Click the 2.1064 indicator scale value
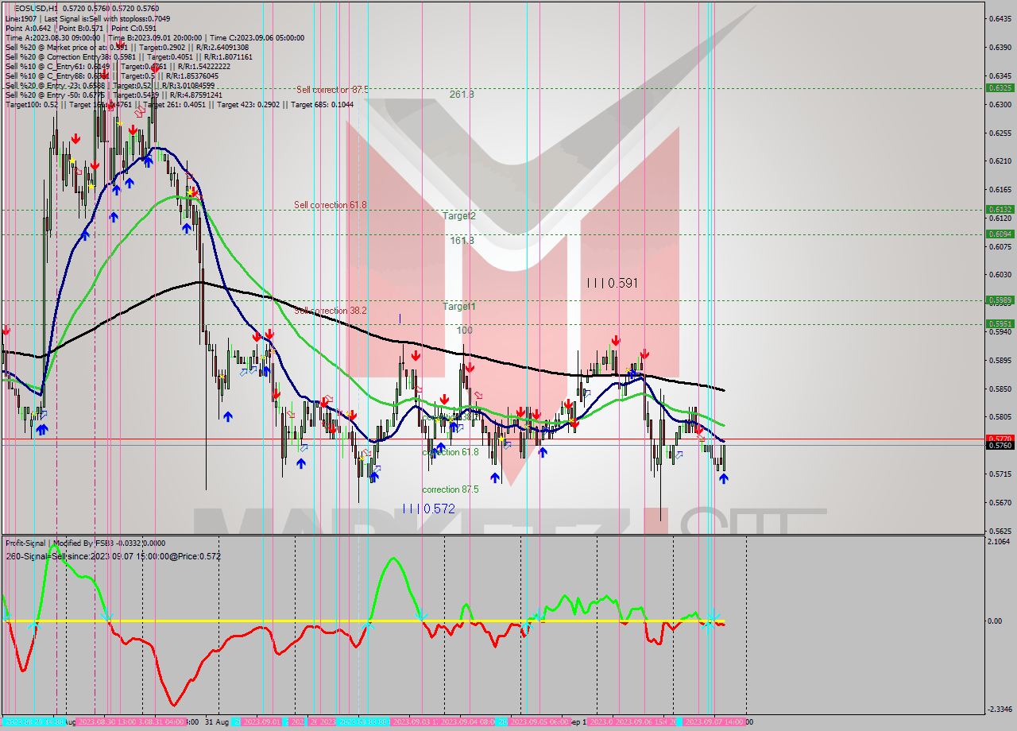1017x731 pixels. 1000,541
